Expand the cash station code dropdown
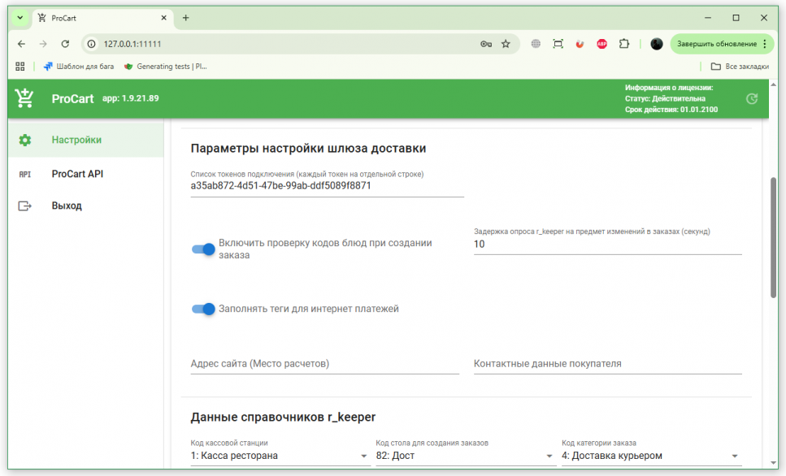This screenshot has width=786, height=476. (363, 457)
